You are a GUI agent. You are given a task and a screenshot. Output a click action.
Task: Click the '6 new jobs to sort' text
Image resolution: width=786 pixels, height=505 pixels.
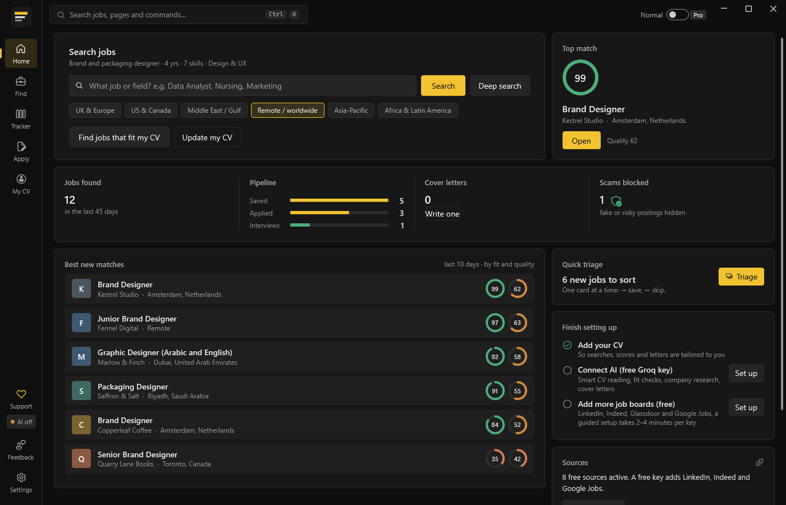(598, 279)
